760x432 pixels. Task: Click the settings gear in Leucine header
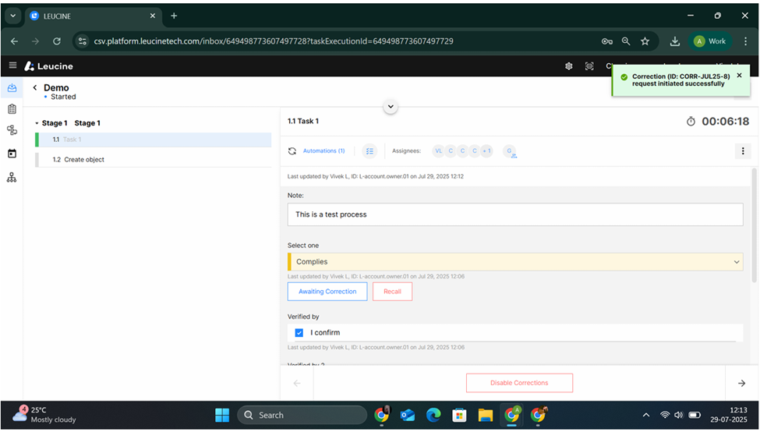pyautogui.click(x=569, y=66)
